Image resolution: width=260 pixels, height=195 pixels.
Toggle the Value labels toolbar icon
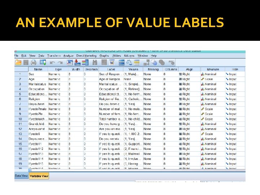[x=146, y=62]
